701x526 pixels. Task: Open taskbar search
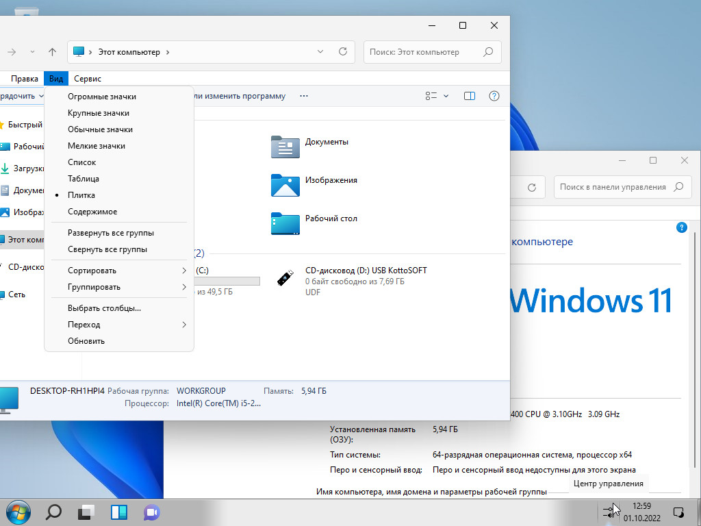[x=53, y=512]
